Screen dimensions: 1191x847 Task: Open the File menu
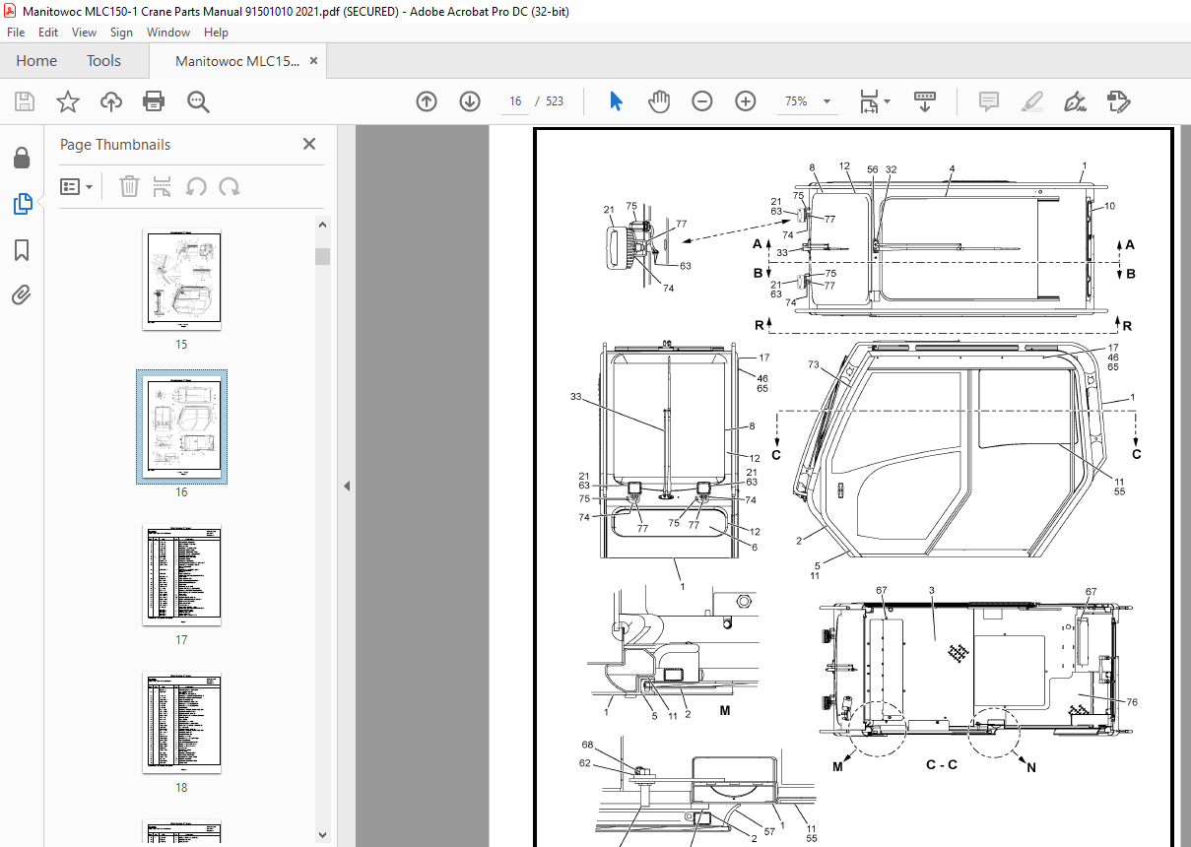click(16, 33)
